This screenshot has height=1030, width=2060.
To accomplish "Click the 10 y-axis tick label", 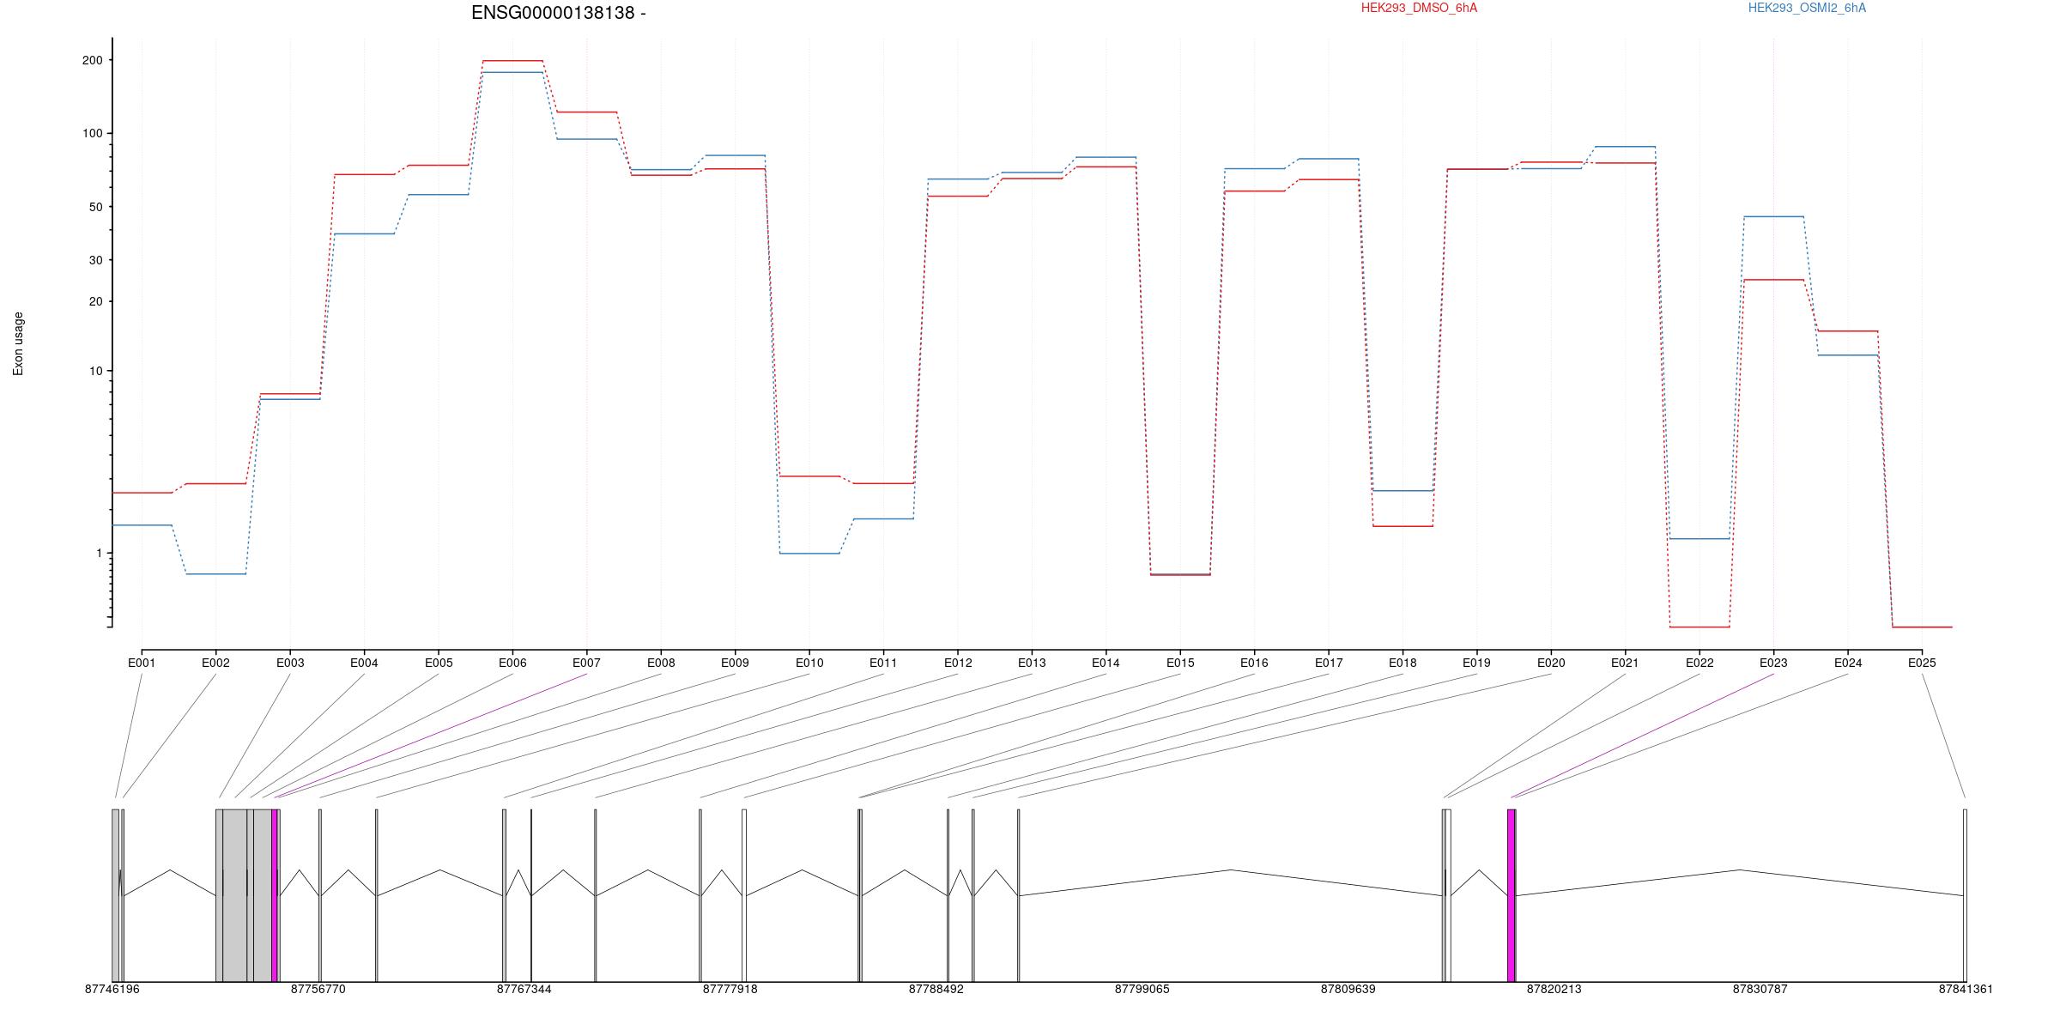I will 95,371.
